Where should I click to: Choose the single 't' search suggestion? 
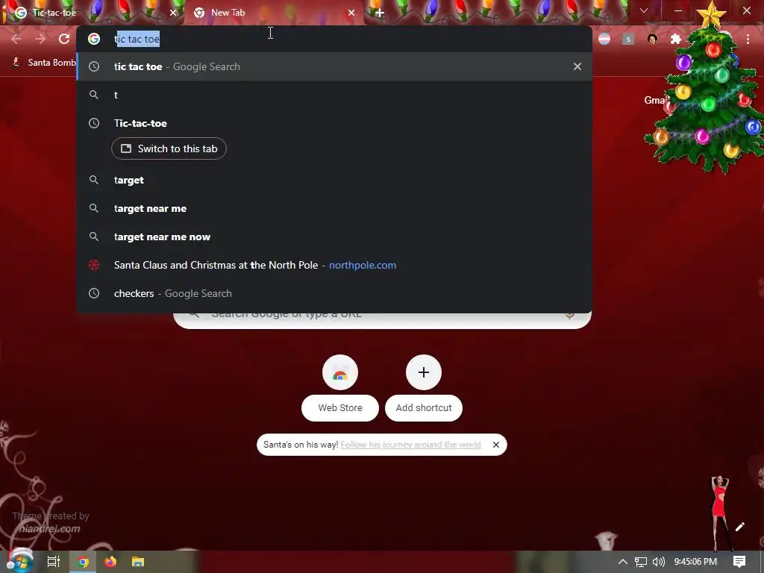(x=334, y=95)
